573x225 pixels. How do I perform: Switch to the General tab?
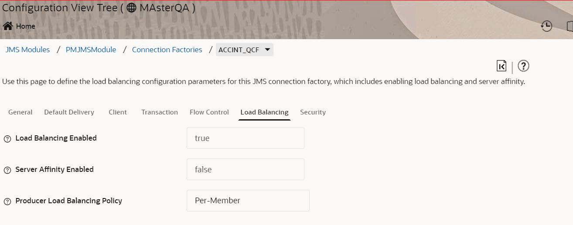(20, 112)
